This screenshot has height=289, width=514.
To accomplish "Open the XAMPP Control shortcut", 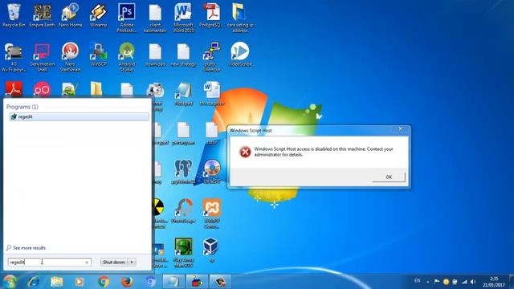I will 211,214.
